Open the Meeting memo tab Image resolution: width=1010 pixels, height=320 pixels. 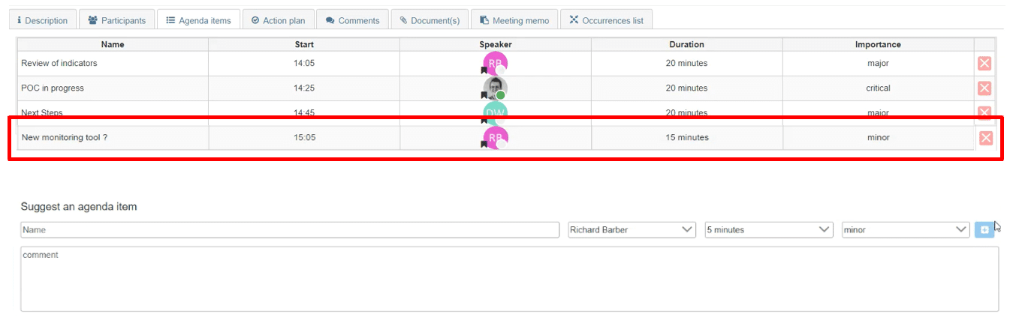[x=514, y=20]
